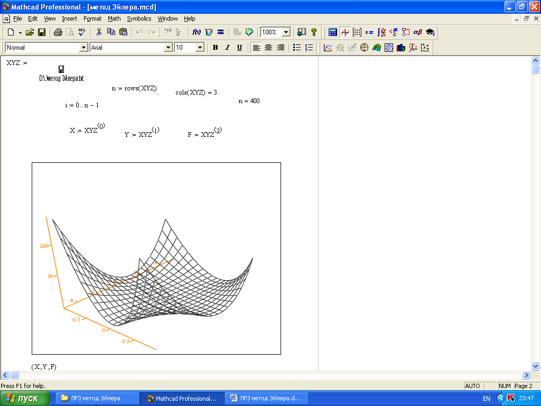Click the file read disk icon component

click(61, 69)
